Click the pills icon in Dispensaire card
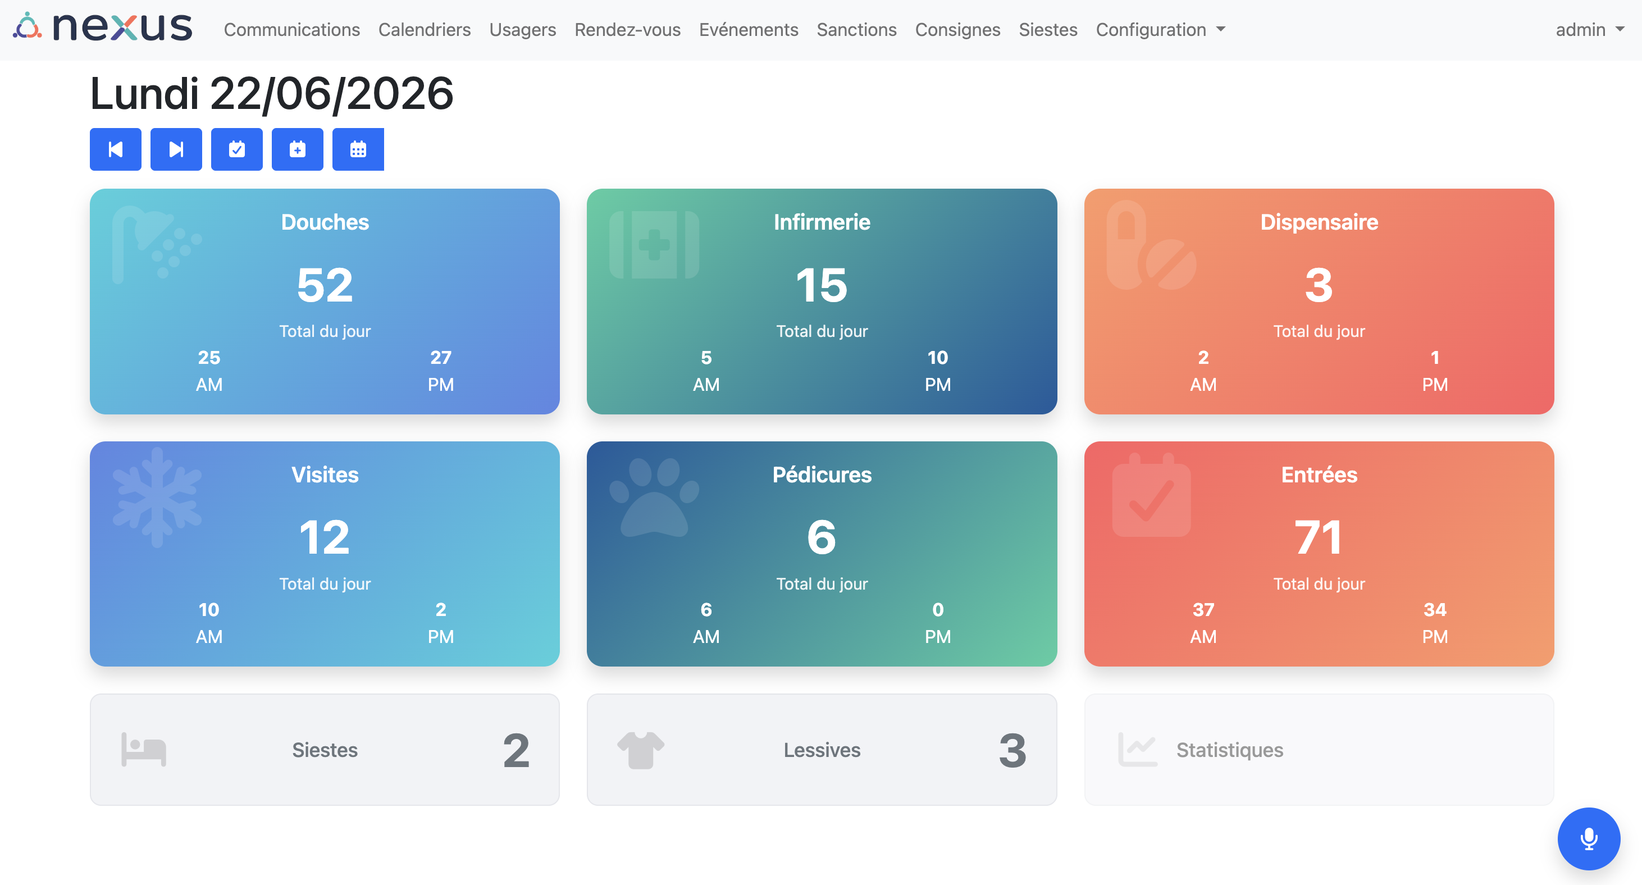Image resolution: width=1642 pixels, height=885 pixels. tap(1151, 245)
